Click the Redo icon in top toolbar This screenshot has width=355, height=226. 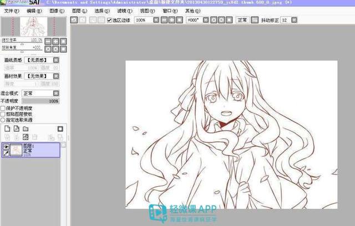(x=82, y=20)
